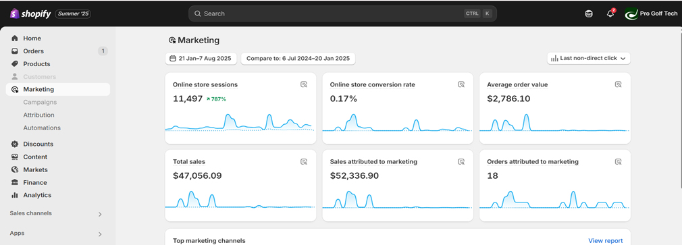Viewport: 682px width, 245px height.
Task: Open the Last non-direct click dropdown
Action: coord(589,58)
